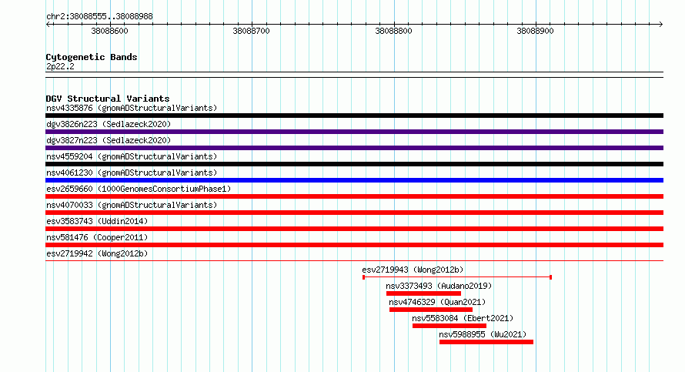Image resolution: width=685 pixels, height=372 pixels.
Task: Click the chr2:38088555..38088988 region label
Action: tap(99, 17)
